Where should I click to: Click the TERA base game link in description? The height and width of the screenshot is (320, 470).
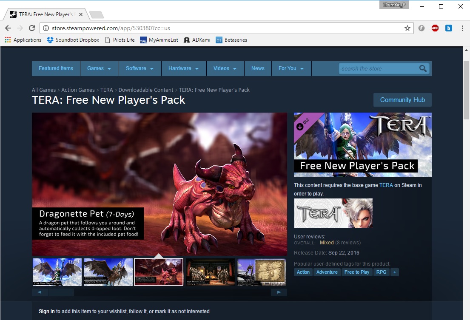click(386, 185)
